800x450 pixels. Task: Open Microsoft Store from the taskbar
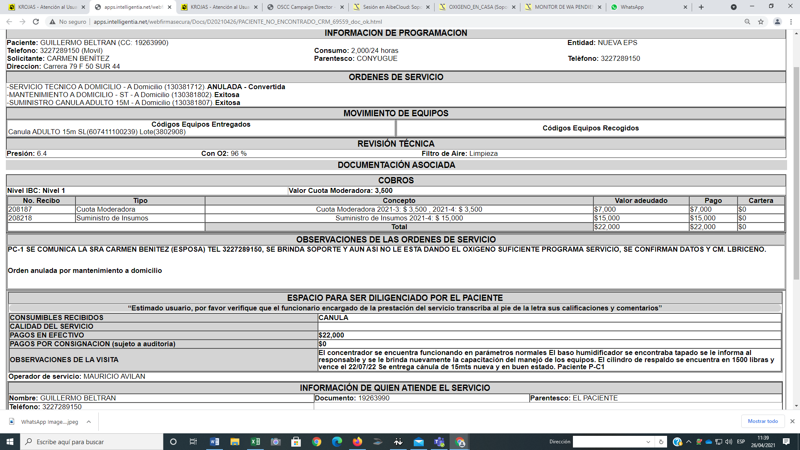(296, 442)
